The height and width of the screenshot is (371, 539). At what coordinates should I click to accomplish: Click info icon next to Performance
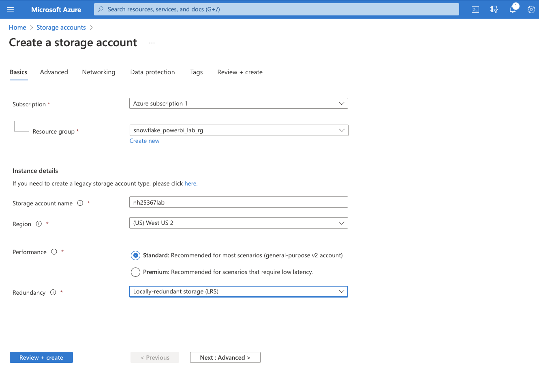54,252
